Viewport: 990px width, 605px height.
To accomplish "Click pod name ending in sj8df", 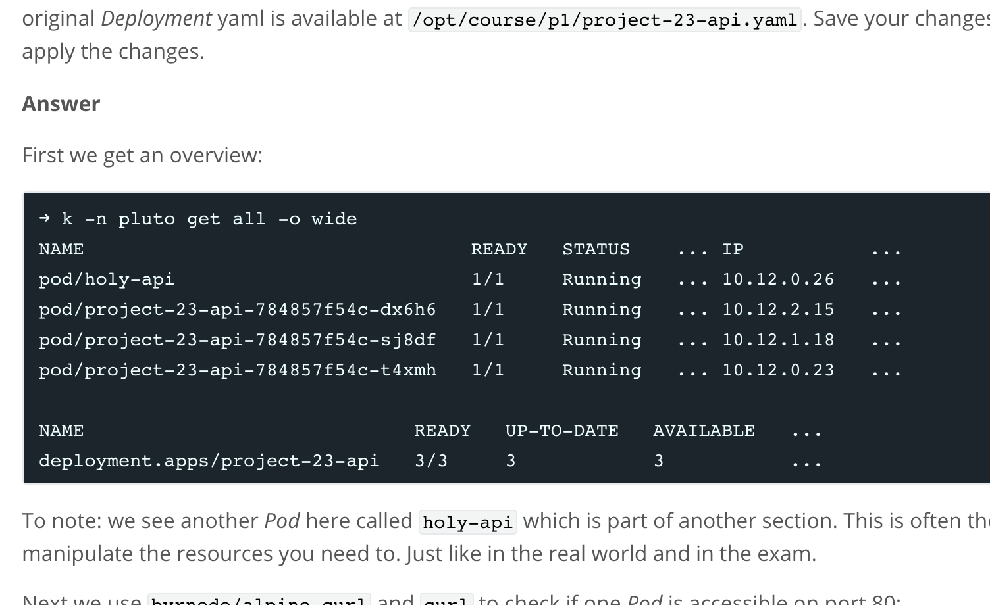I will 238,340.
